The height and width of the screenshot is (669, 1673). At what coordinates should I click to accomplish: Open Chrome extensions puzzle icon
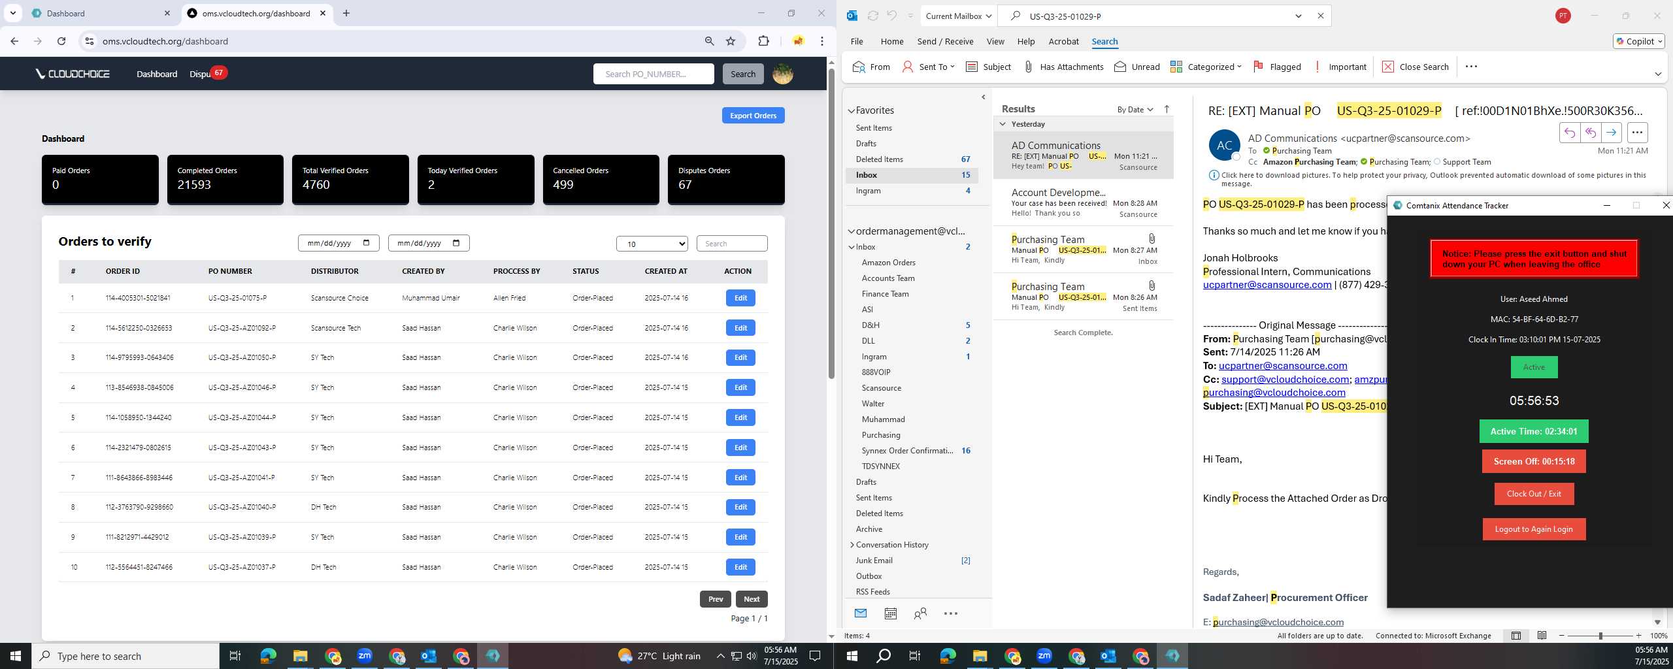pyautogui.click(x=763, y=41)
